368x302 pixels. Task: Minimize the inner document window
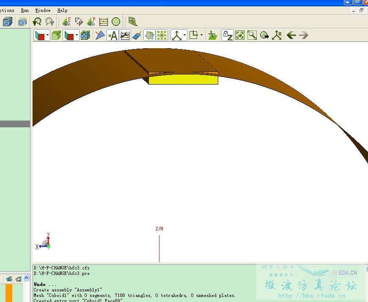[354, 11]
